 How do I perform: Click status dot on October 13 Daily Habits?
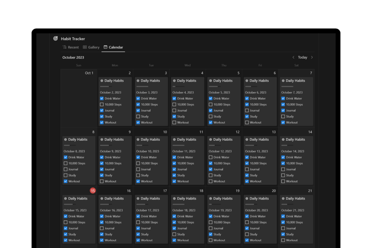click(x=247, y=140)
